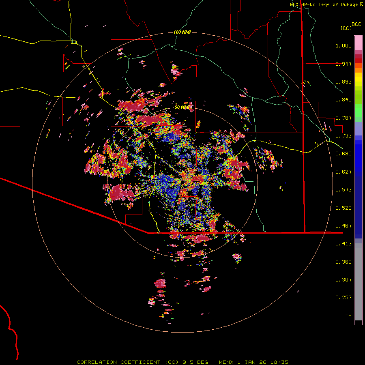Click the 1.000 value on color scale

click(x=344, y=45)
